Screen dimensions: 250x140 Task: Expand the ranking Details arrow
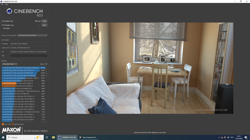pos(46,64)
